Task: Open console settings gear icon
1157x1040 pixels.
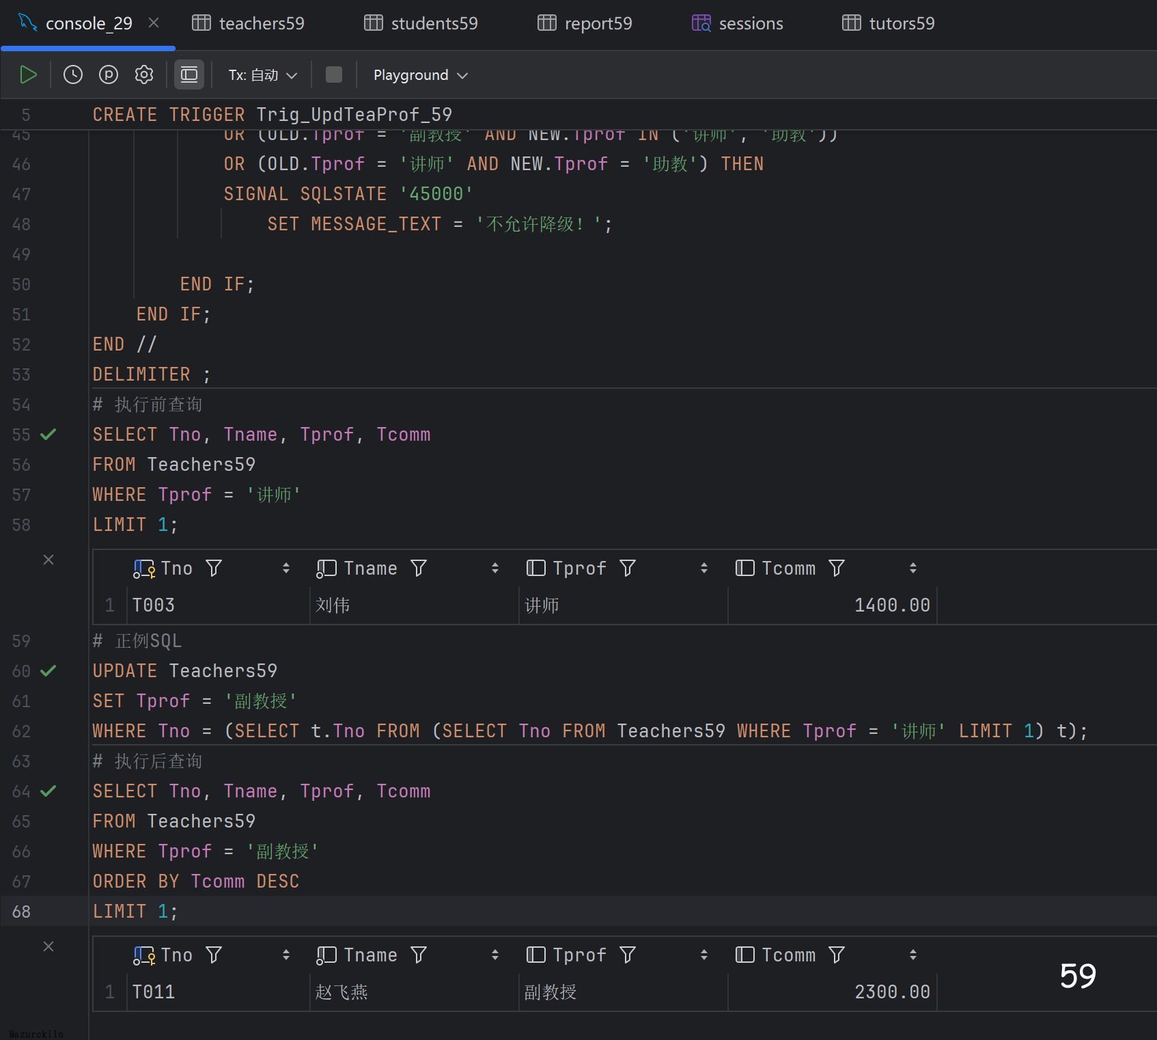Action: [x=144, y=74]
